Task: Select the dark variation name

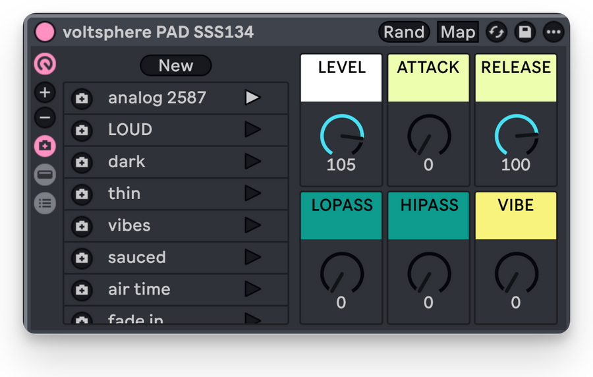Action: (127, 161)
